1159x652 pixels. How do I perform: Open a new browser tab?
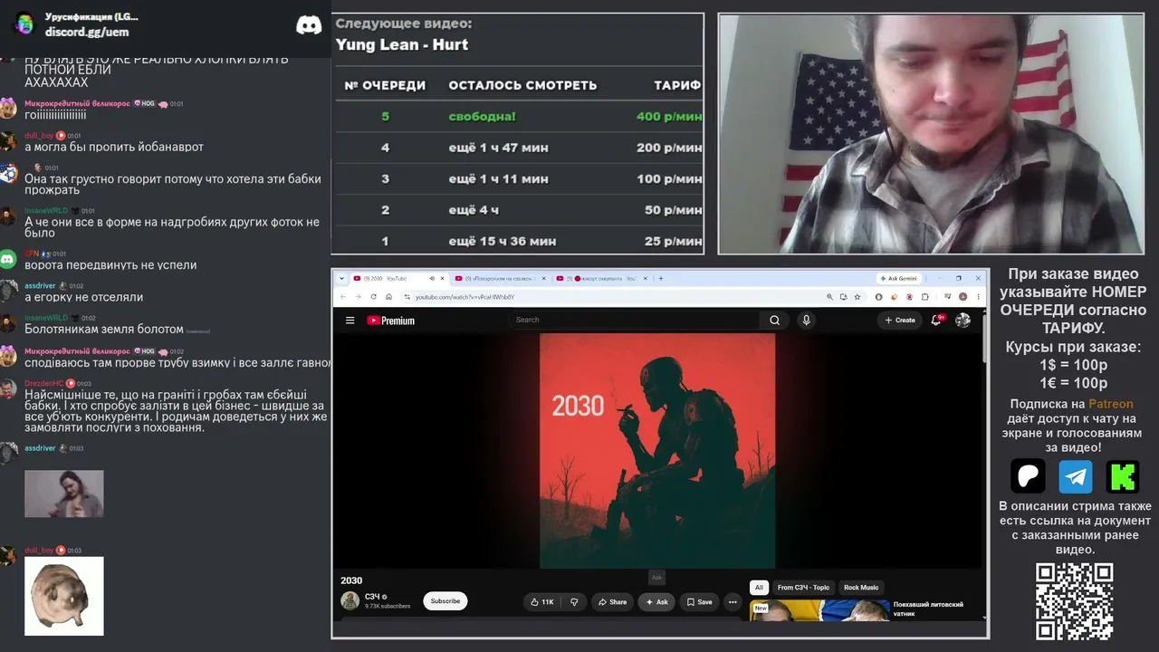[x=661, y=278]
